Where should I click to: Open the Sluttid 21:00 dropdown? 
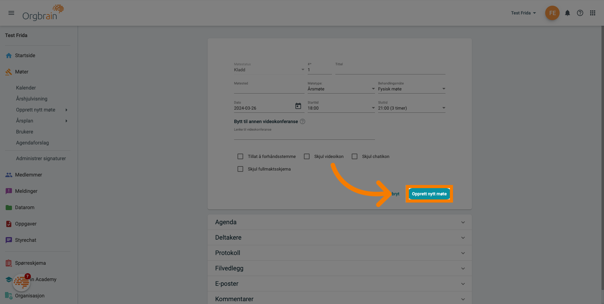point(412,108)
